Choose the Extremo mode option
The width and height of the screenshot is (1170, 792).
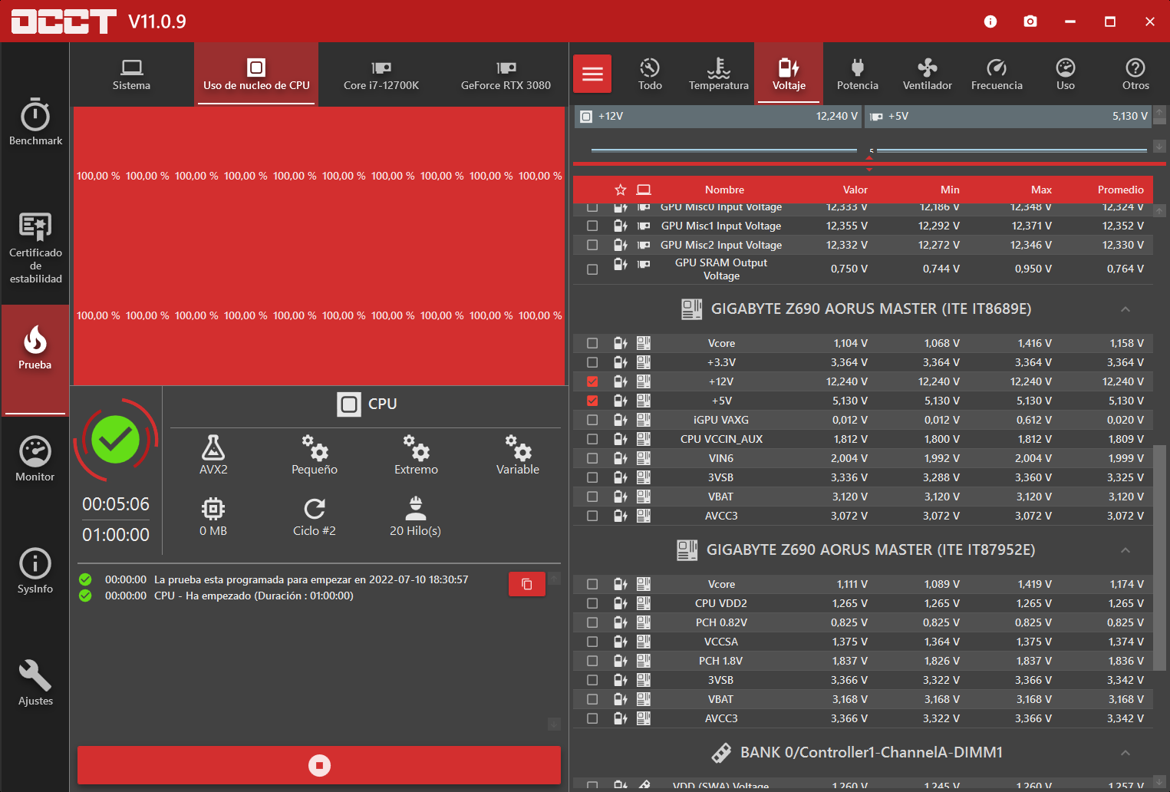tap(416, 454)
